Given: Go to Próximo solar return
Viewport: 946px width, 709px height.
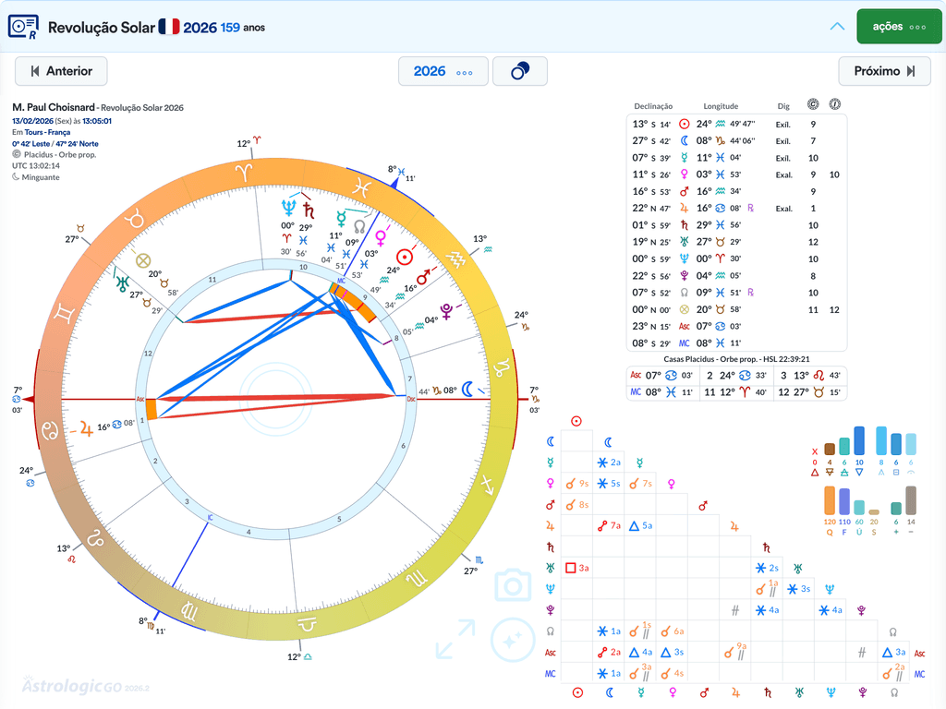Looking at the screenshot, I should coord(884,71).
